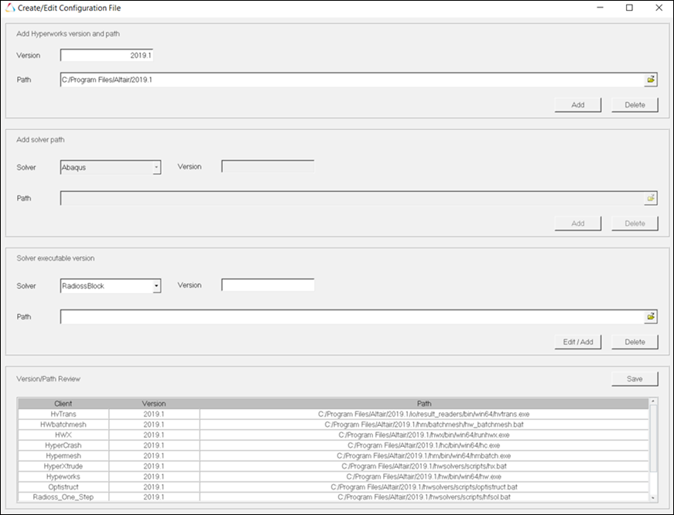
Task: Click the Hyperworks Version field showing 2019.1
Action: click(x=107, y=56)
